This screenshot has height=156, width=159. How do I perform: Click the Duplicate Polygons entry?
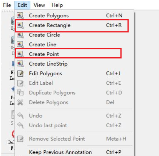[x=74, y=93]
